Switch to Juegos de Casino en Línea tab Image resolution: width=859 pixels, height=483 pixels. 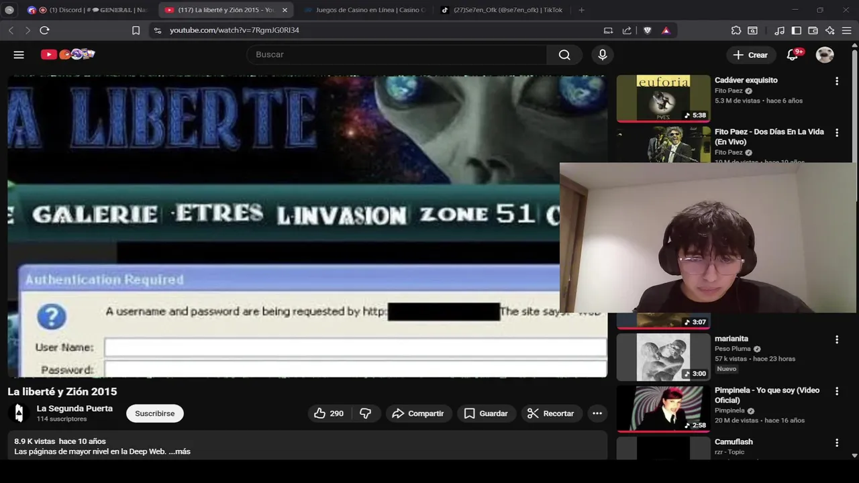pos(364,10)
